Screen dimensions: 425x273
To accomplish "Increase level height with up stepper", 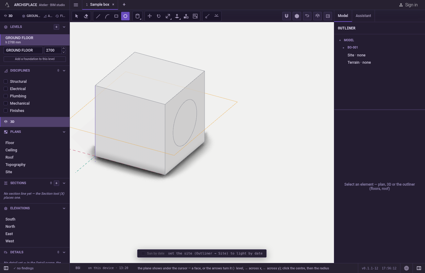I will pos(63,49).
